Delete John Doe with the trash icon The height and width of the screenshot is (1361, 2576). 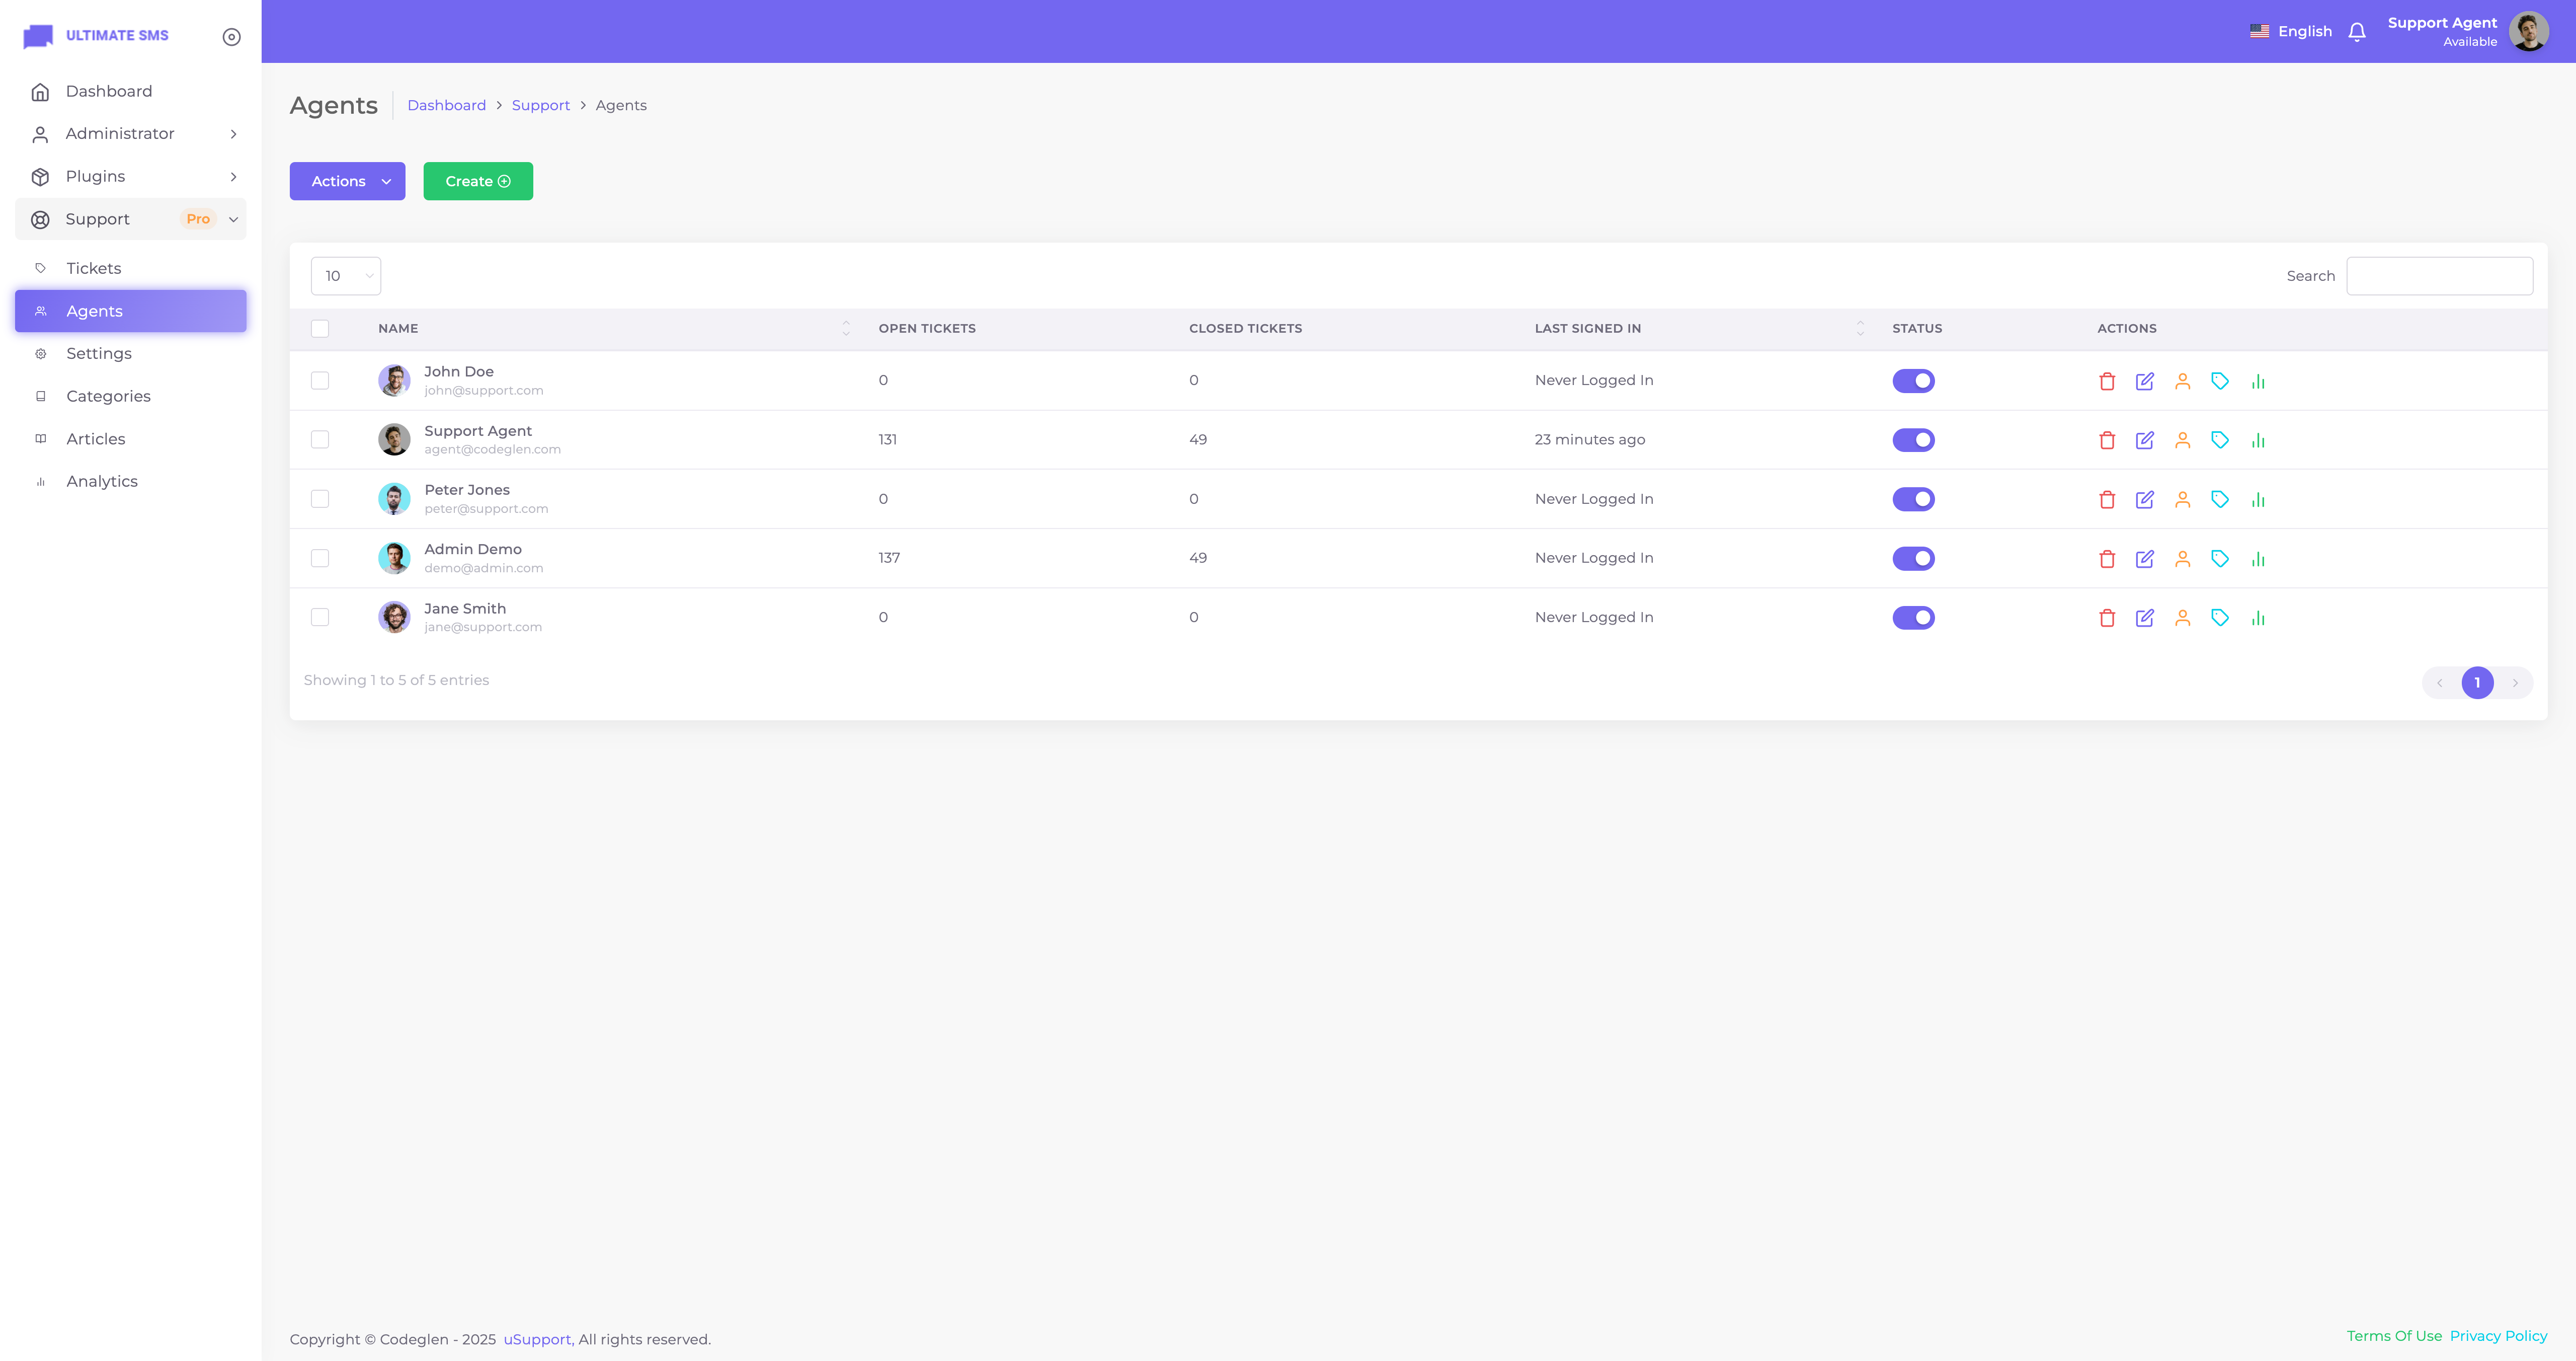click(2107, 382)
